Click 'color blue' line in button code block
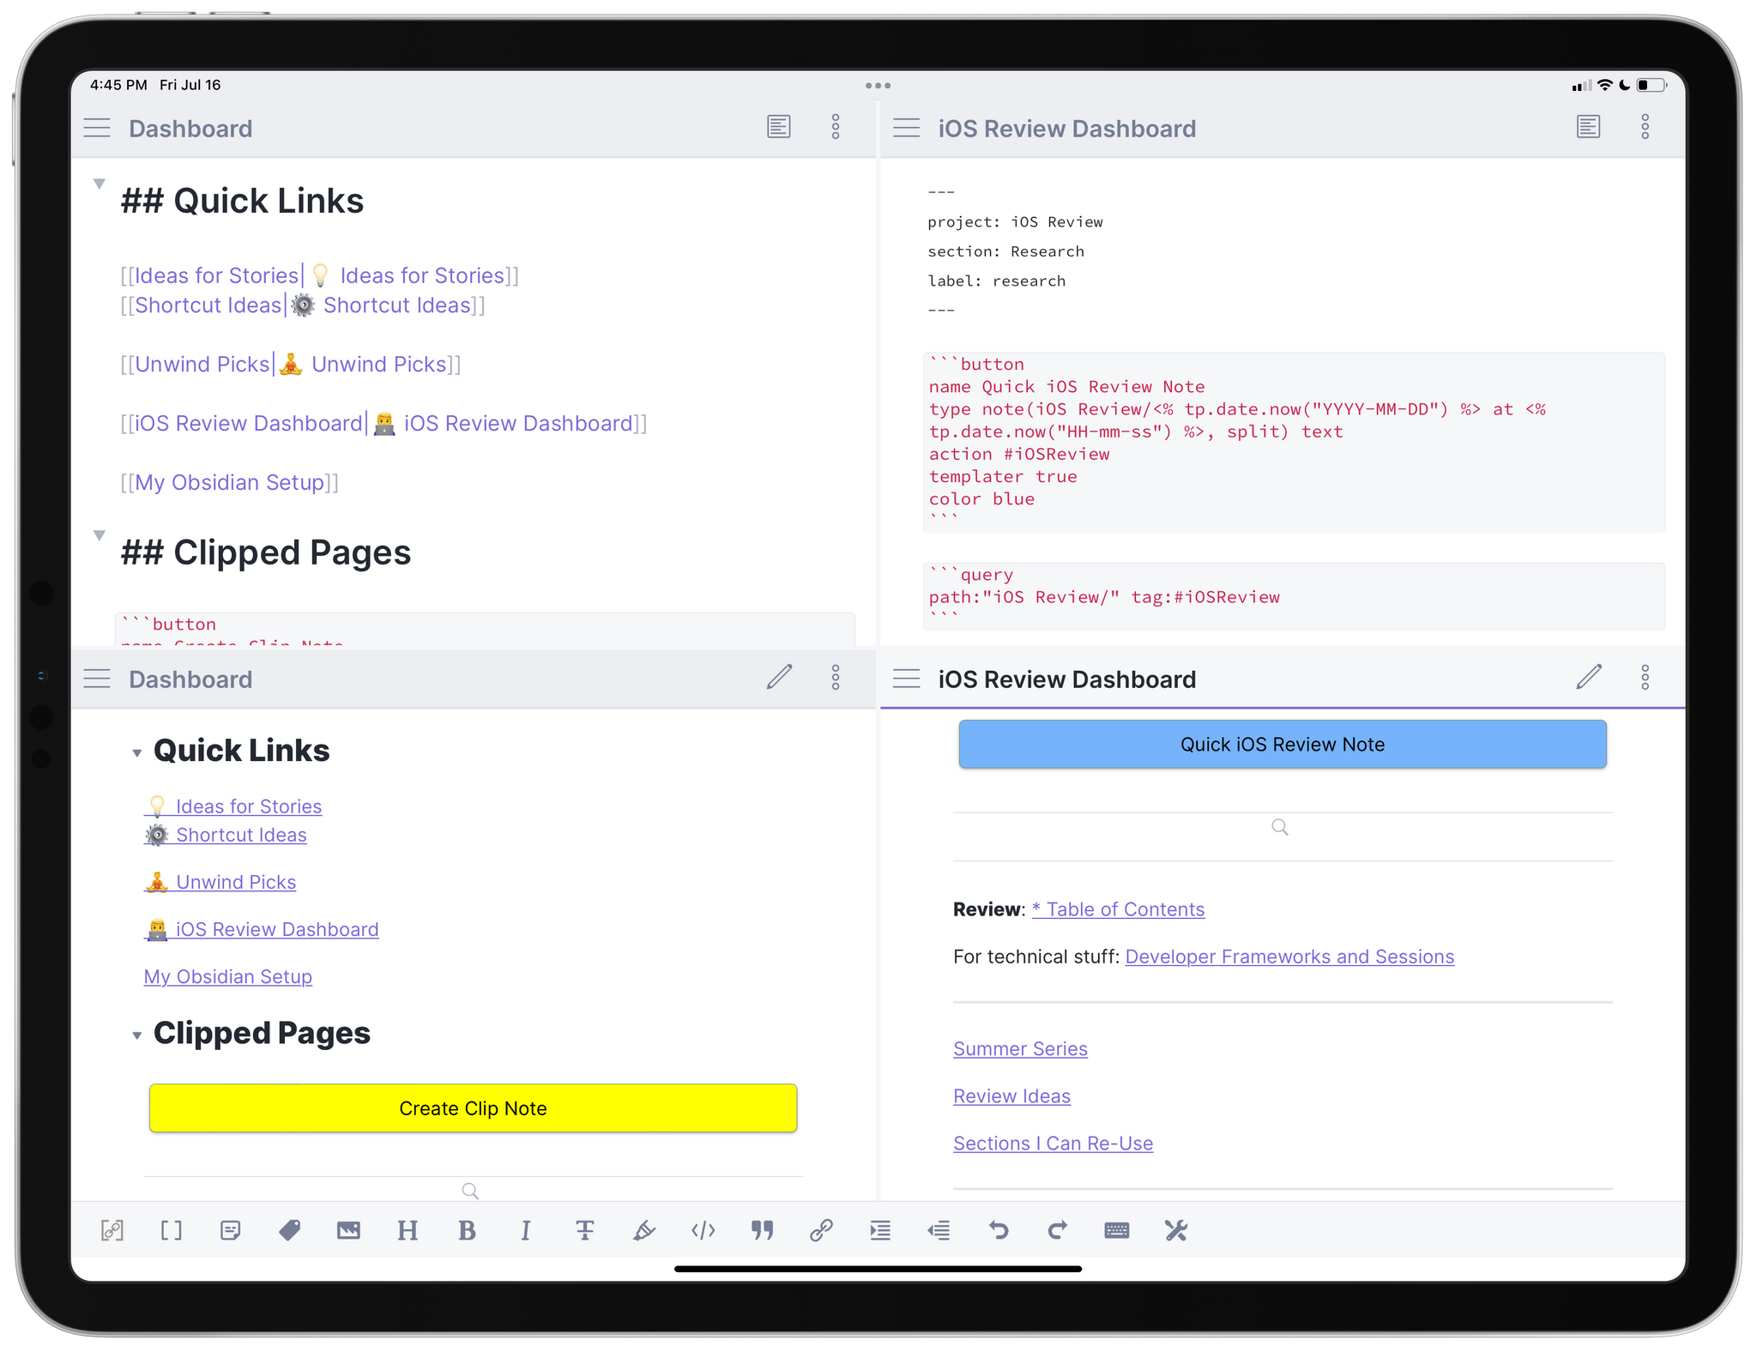The height and width of the screenshot is (1352, 1757). 981,499
